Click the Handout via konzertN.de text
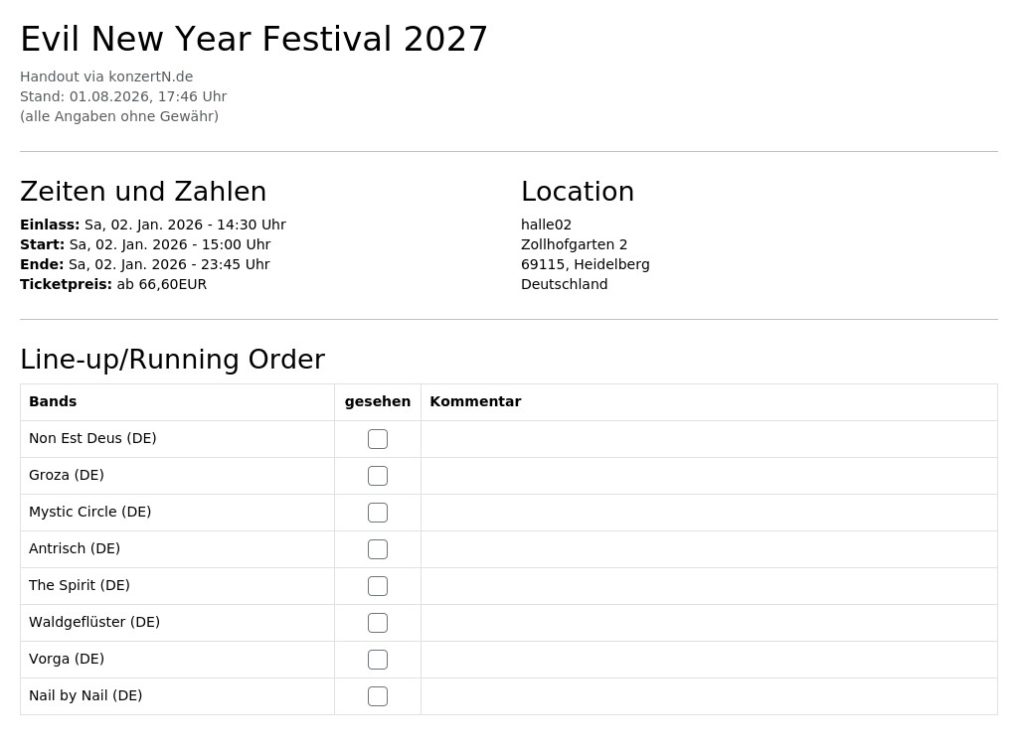This screenshot has height=751, width=1018. [x=106, y=76]
